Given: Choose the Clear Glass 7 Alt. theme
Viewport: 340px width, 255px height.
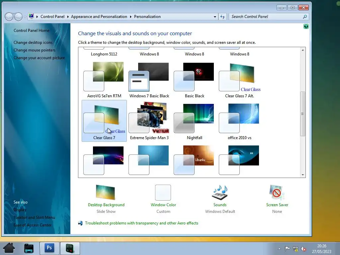Looking at the screenshot, I should point(240,80).
